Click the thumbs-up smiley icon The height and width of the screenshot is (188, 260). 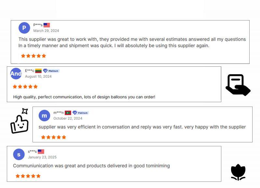[19, 121]
